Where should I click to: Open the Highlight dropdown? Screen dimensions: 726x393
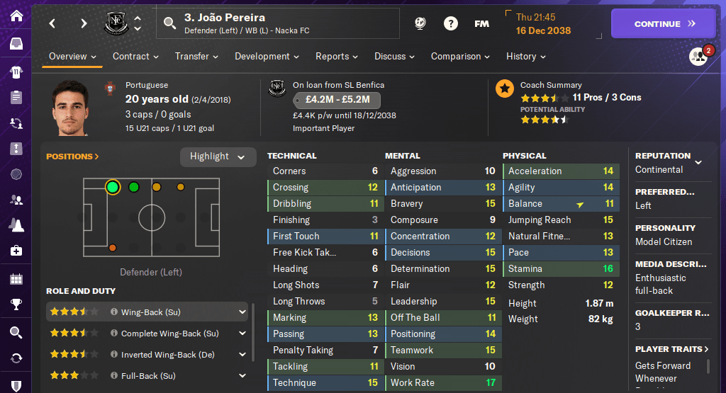point(218,156)
